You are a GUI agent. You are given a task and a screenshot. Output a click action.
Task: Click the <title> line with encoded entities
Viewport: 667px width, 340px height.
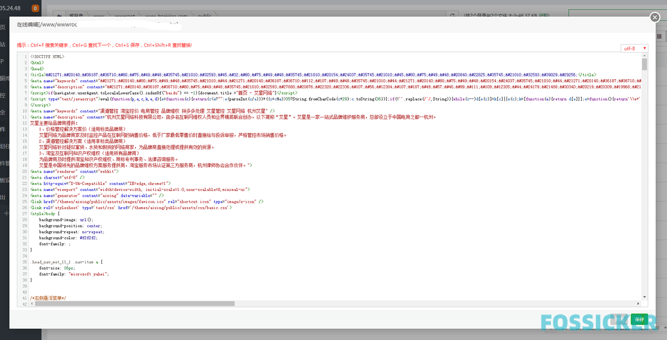pos(313,74)
